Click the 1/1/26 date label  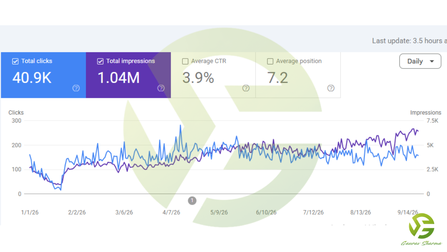(30, 212)
